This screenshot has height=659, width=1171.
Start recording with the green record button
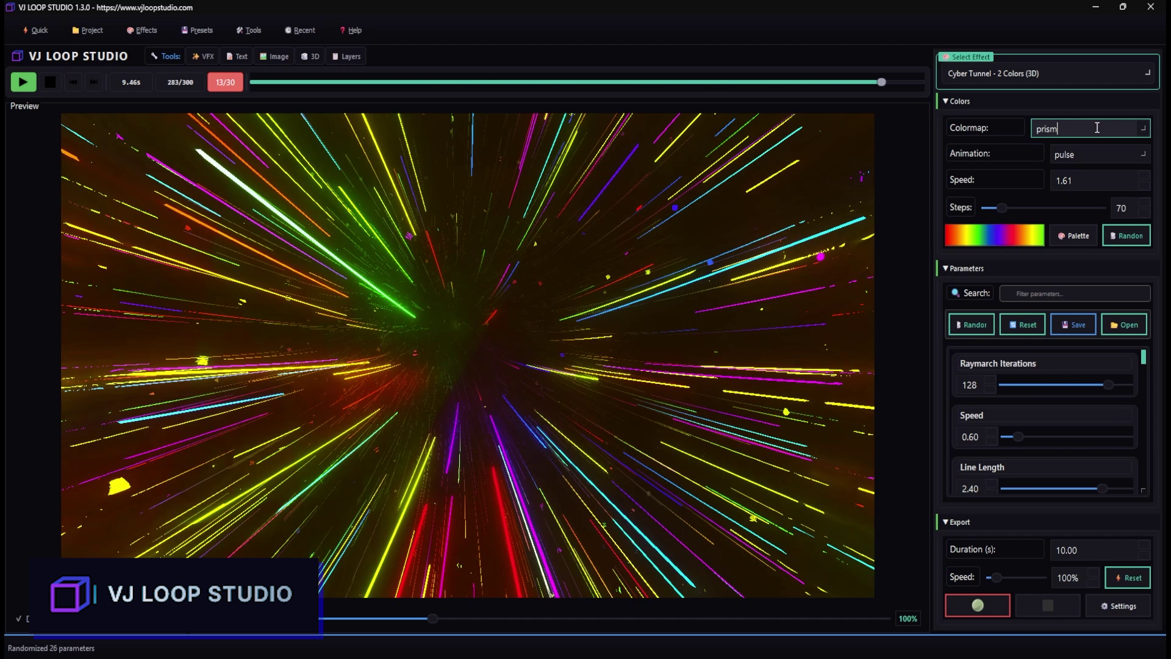coord(977,605)
